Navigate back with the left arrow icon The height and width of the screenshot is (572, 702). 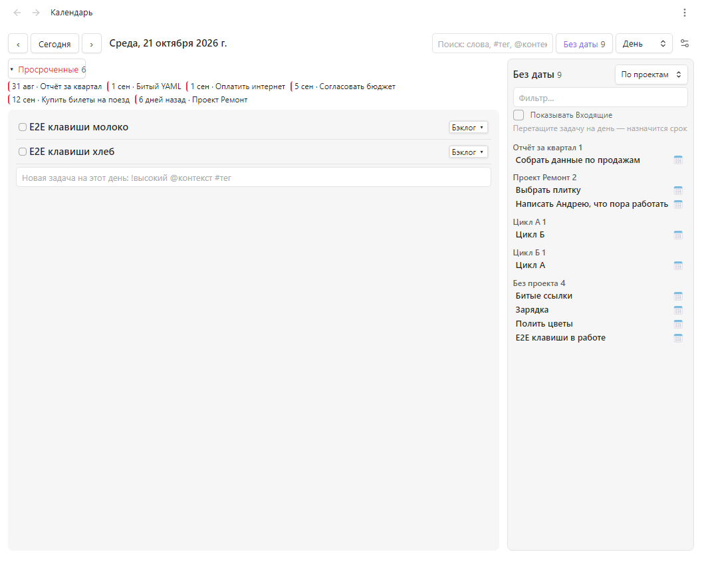(x=17, y=13)
